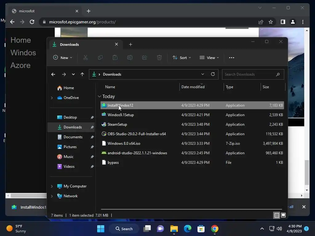315x236 pixels.
Task: Open Microsoft Edge from taskbar
Action: click(x=188, y=229)
